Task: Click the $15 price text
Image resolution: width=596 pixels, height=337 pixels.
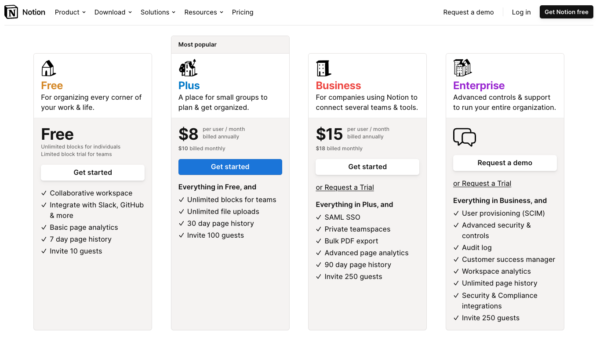Action: coord(329,134)
